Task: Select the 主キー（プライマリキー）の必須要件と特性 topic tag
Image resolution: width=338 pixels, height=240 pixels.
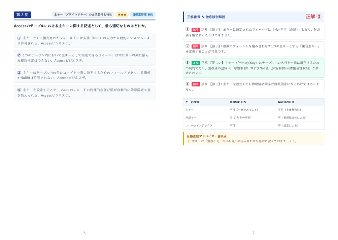Action: point(83,15)
